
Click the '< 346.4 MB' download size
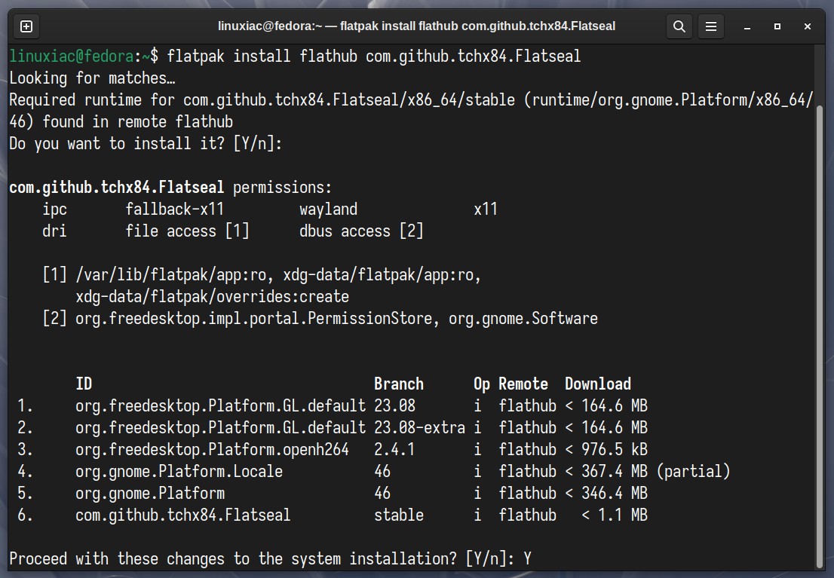click(606, 493)
